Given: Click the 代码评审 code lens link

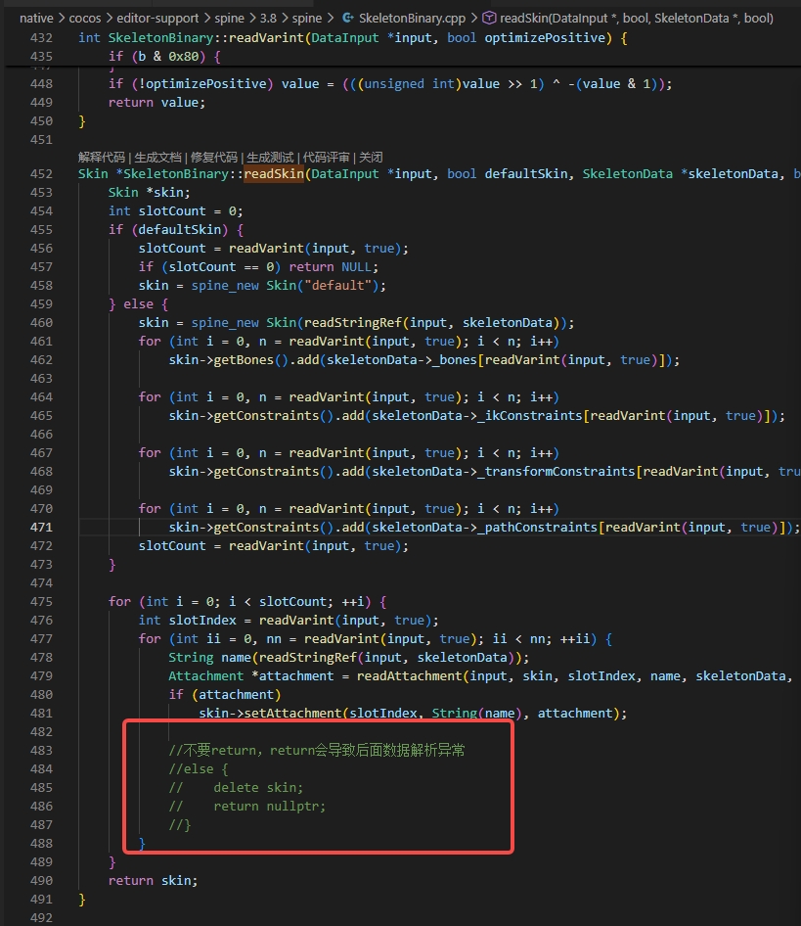Looking at the screenshot, I should pos(326,157).
